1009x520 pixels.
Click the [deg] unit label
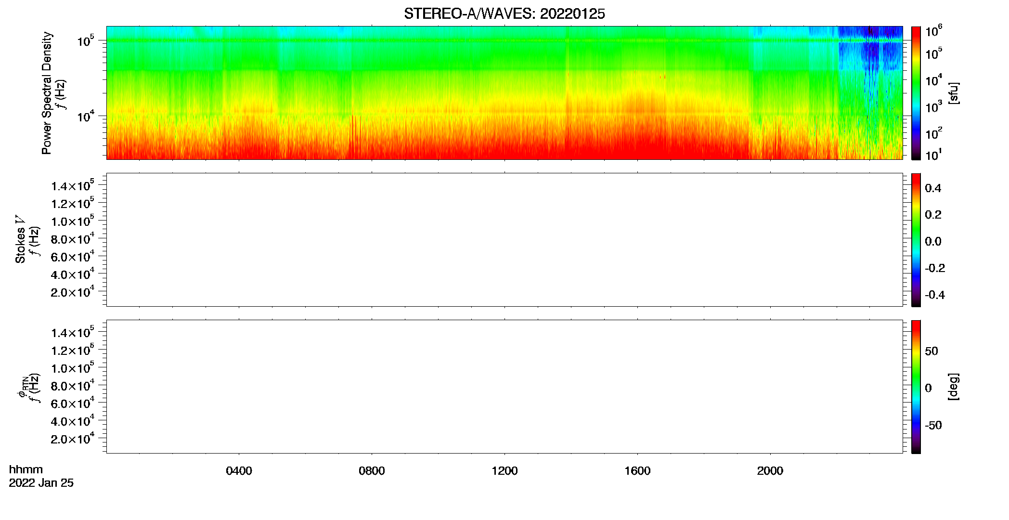[x=953, y=387]
